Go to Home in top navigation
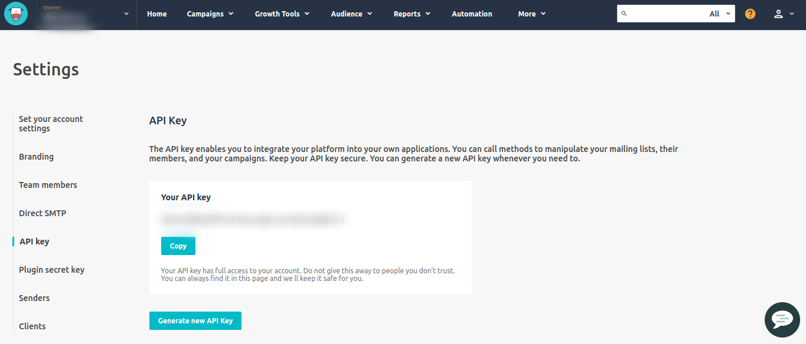The height and width of the screenshot is (344, 806). [x=157, y=14]
